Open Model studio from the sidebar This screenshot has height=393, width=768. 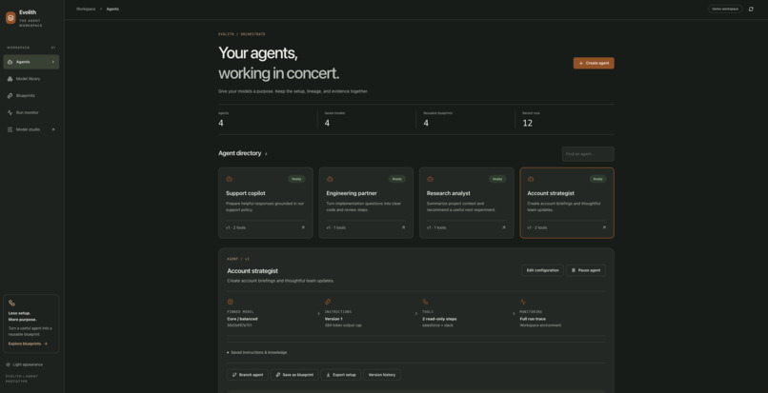pos(31,129)
